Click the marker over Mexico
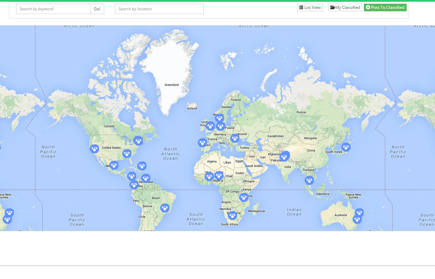Image resolution: width=435 pixels, height=279 pixels. click(x=114, y=165)
